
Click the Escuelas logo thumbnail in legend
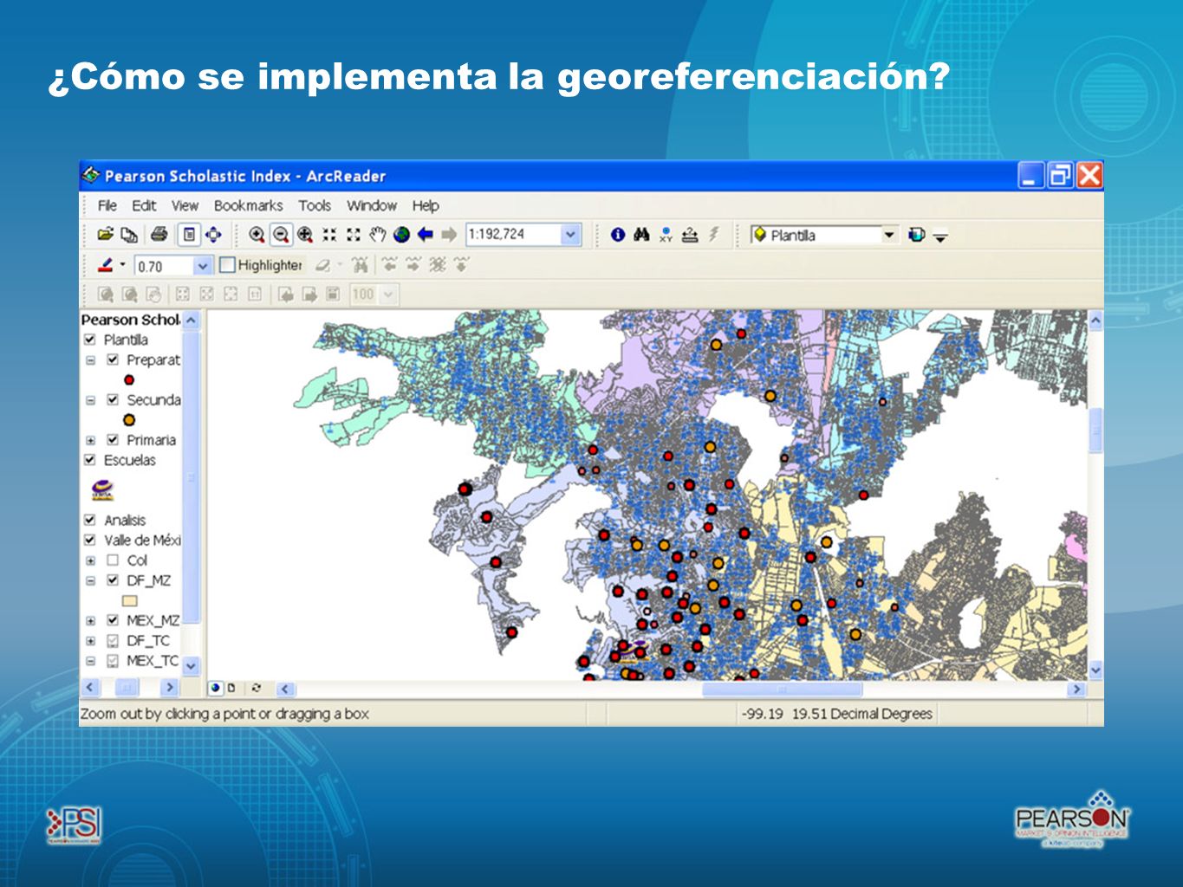102,490
